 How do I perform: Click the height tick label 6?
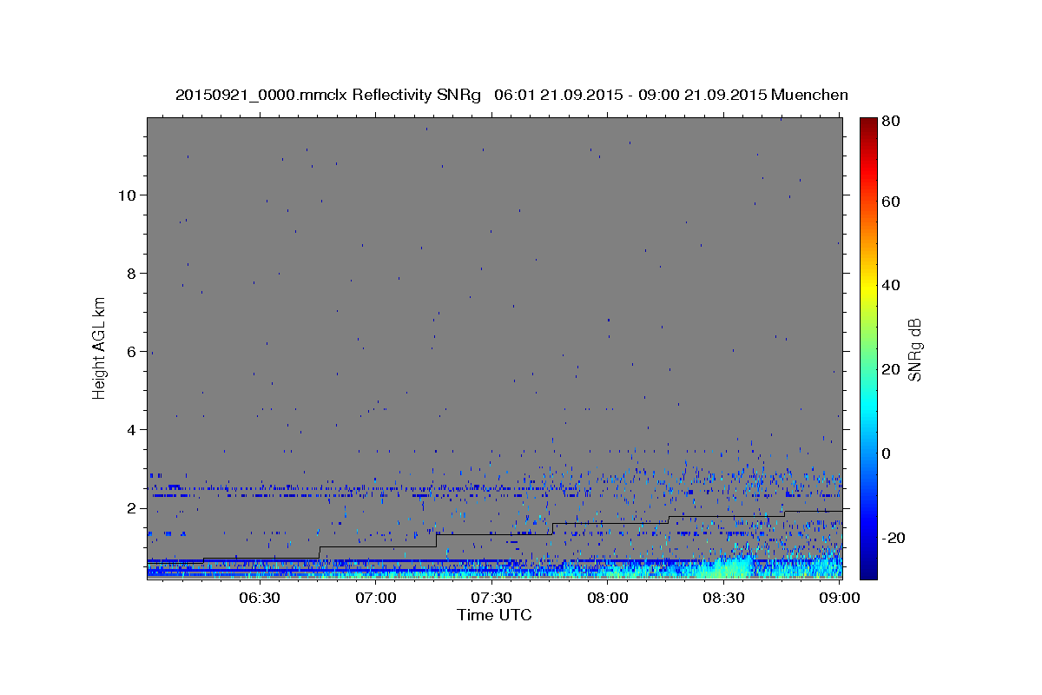[x=129, y=351]
